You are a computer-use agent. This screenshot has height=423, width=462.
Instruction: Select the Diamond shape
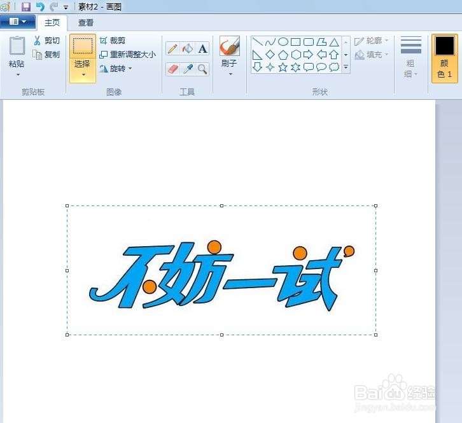270,55
